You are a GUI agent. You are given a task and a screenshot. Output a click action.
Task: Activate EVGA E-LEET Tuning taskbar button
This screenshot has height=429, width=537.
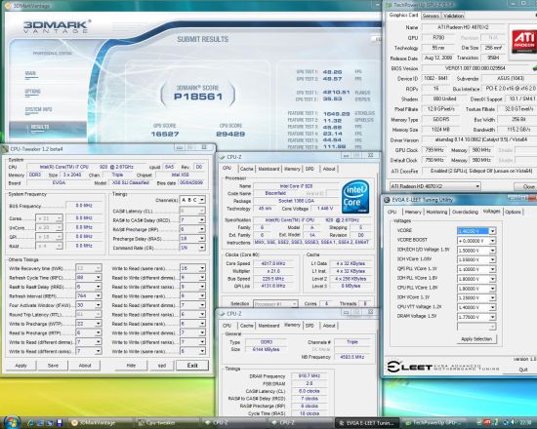pyautogui.click(x=367, y=423)
